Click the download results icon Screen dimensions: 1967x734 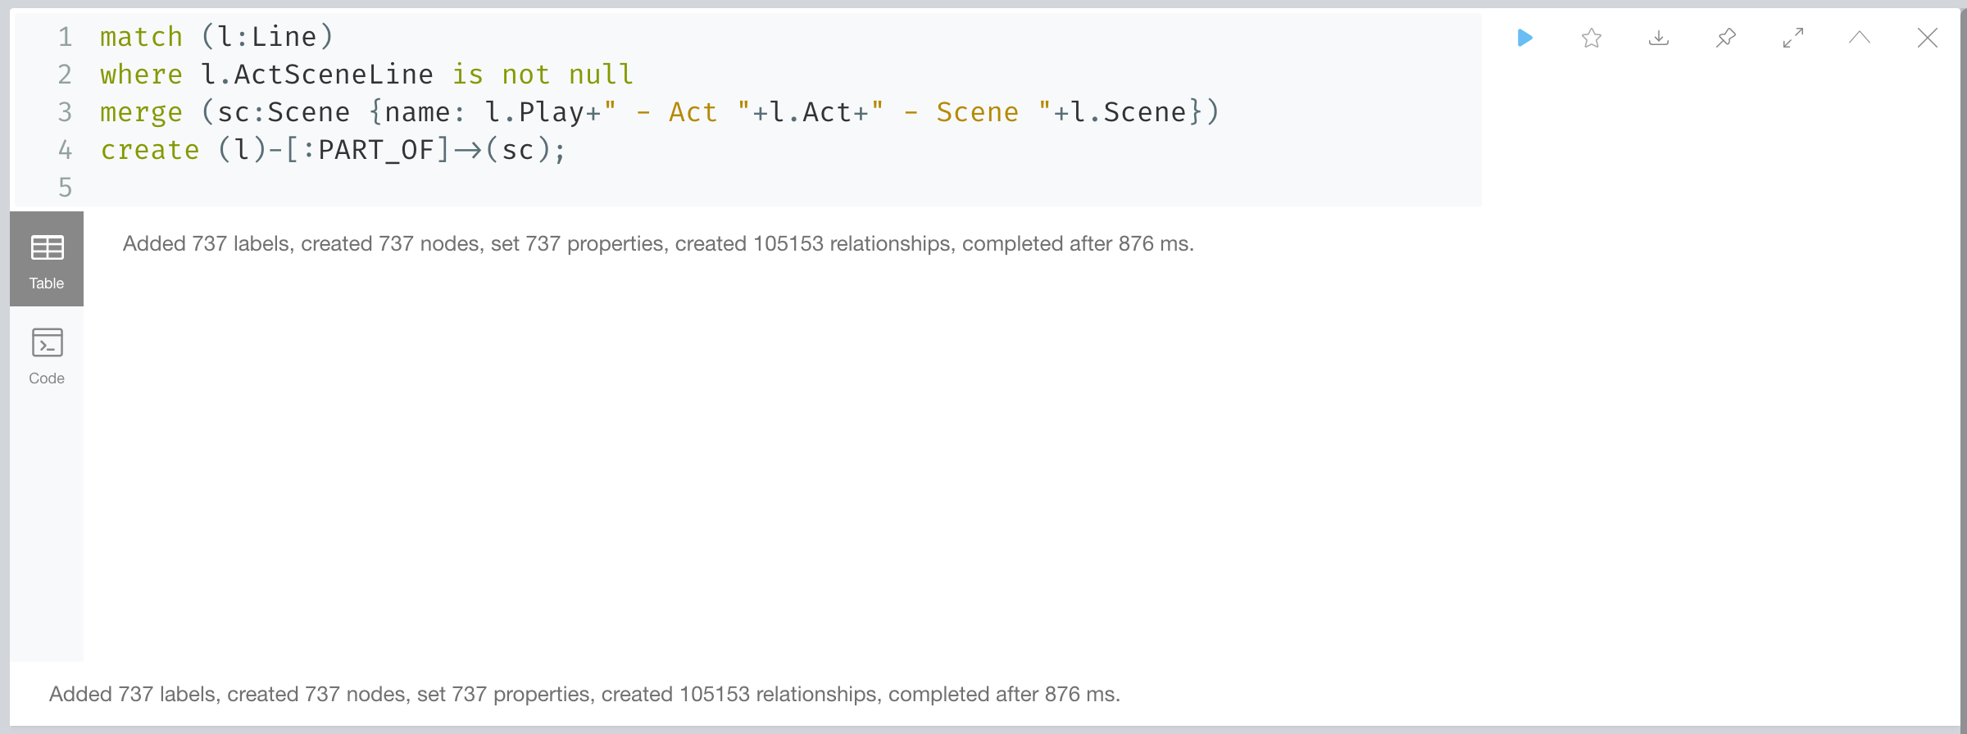point(1659,38)
